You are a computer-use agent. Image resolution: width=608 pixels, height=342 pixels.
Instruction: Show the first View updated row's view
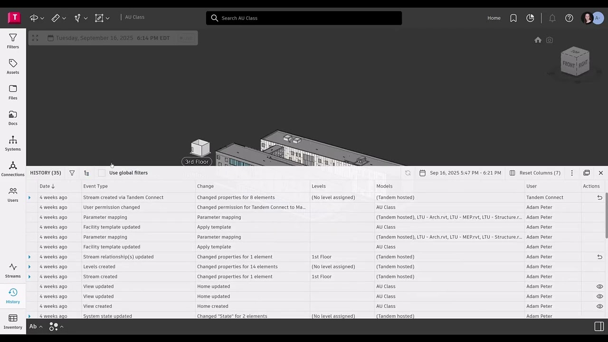coord(599,286)
